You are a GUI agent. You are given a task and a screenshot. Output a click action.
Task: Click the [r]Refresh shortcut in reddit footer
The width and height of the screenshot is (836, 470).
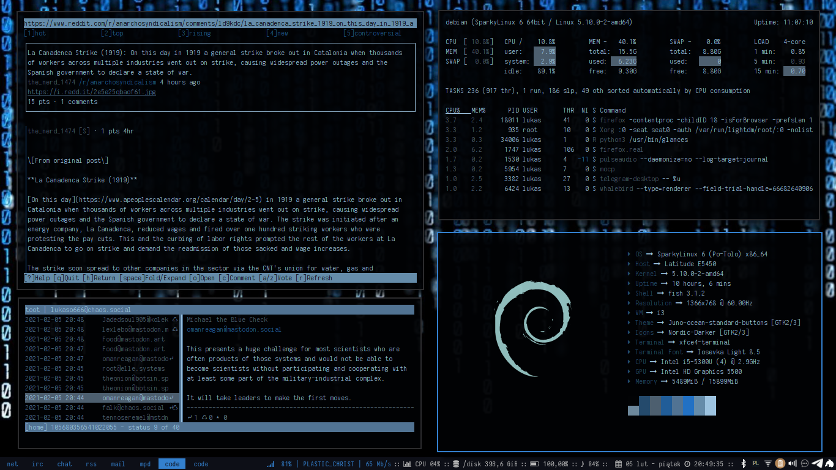(314, 278)
